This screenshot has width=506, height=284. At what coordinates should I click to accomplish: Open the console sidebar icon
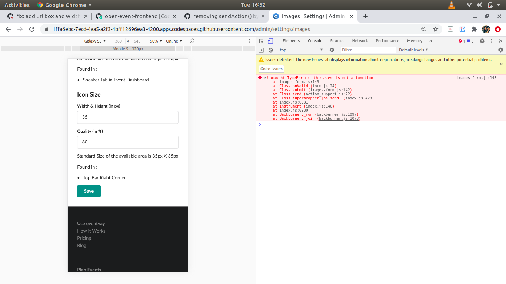261,50
